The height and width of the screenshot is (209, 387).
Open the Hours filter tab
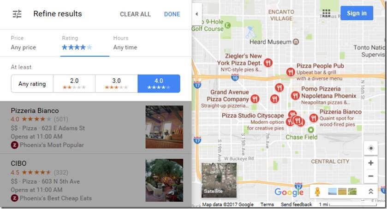[125, 43]
